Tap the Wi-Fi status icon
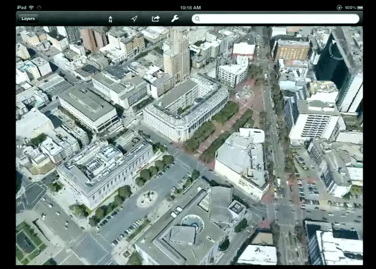This screenshot has width=376, height=269. (x=31, y=7)
